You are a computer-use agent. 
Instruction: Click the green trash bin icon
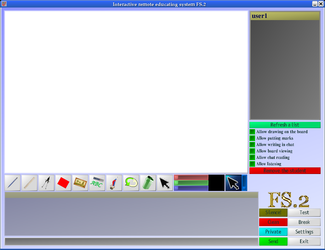(148, 183)
